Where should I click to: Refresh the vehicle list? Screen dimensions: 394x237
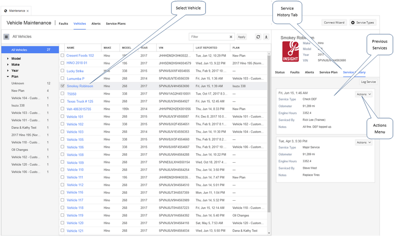pos(258,37)
